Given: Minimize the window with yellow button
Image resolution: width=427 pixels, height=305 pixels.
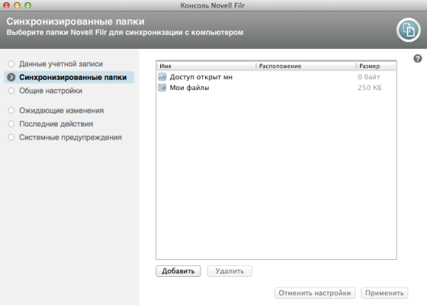Looking at the screenshot, I should (17, 5).
